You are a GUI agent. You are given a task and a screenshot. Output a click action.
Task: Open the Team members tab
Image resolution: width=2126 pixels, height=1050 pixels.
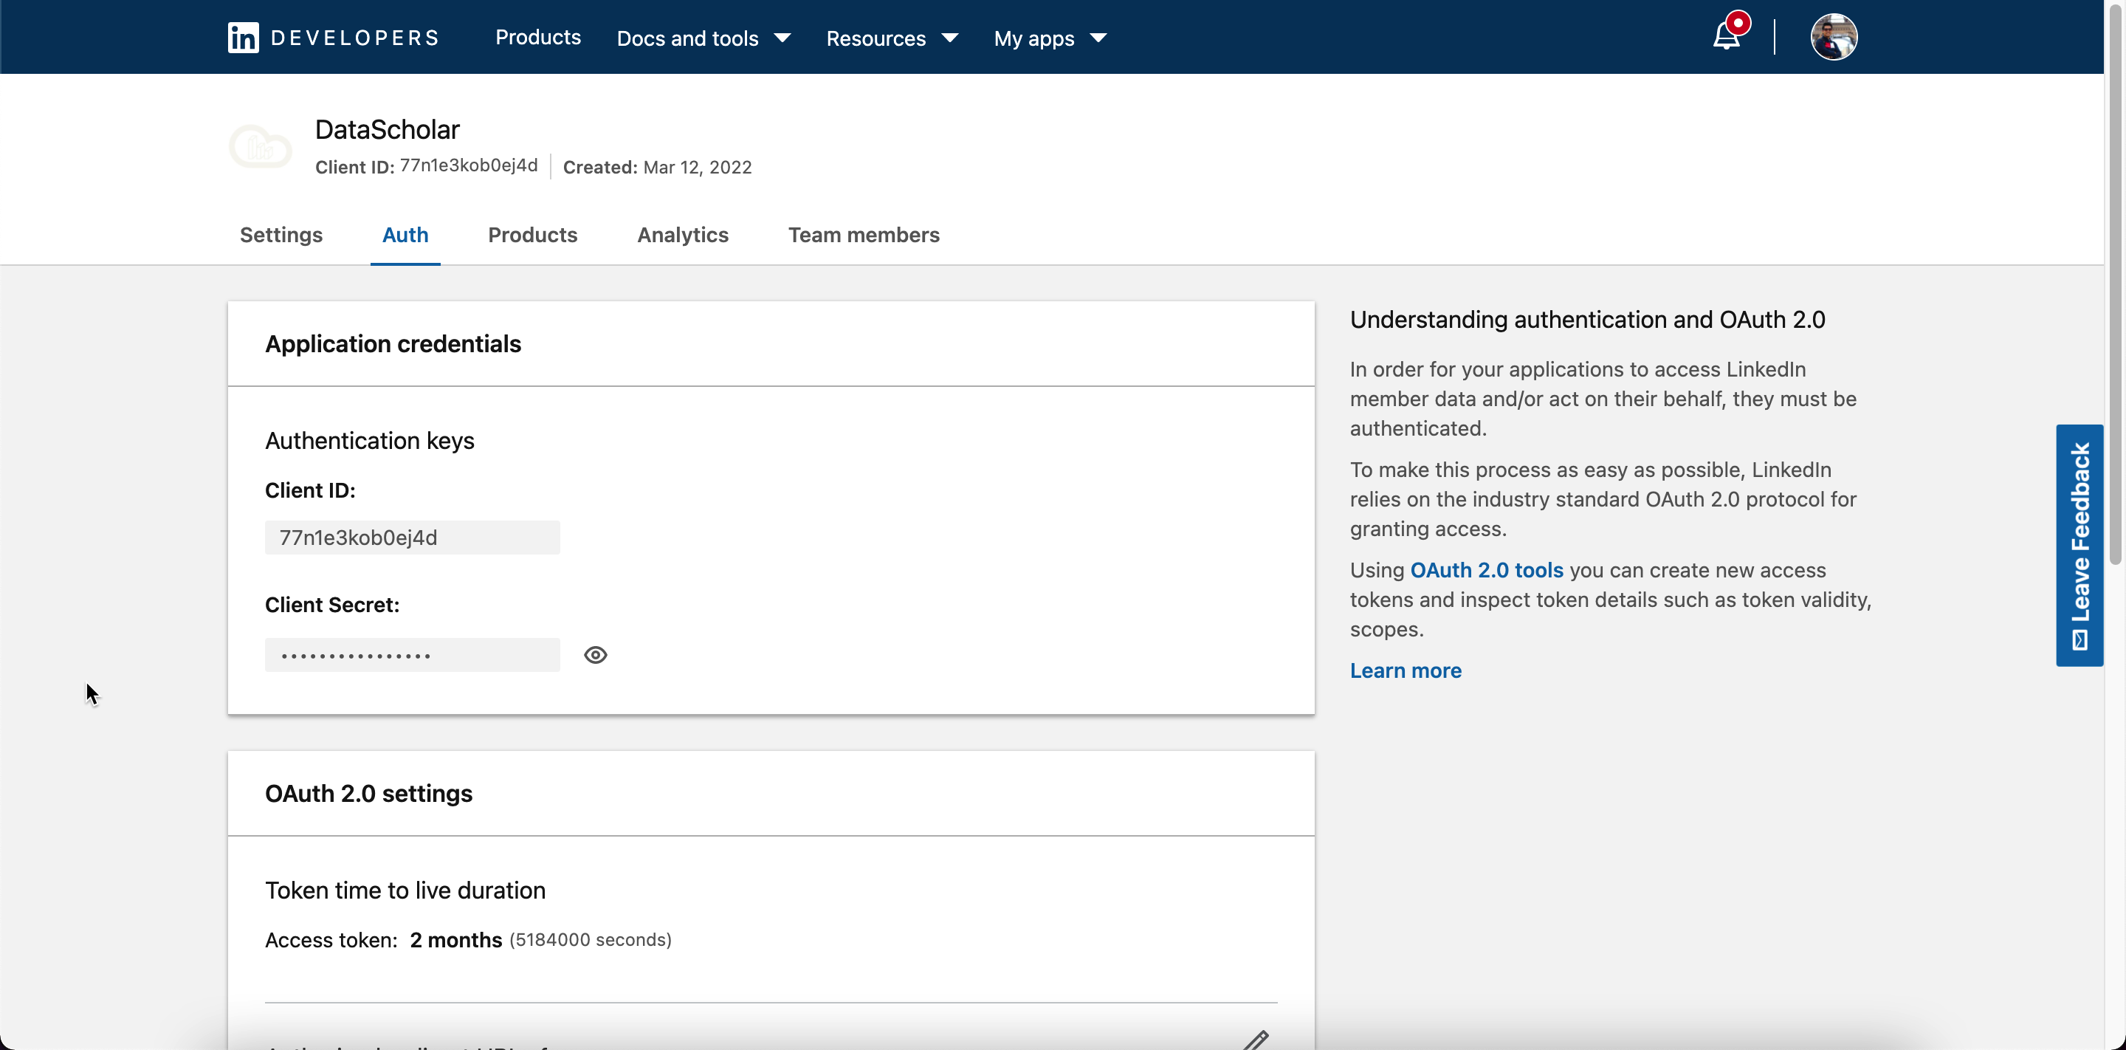pyautogui.click(x=863, y=234)
